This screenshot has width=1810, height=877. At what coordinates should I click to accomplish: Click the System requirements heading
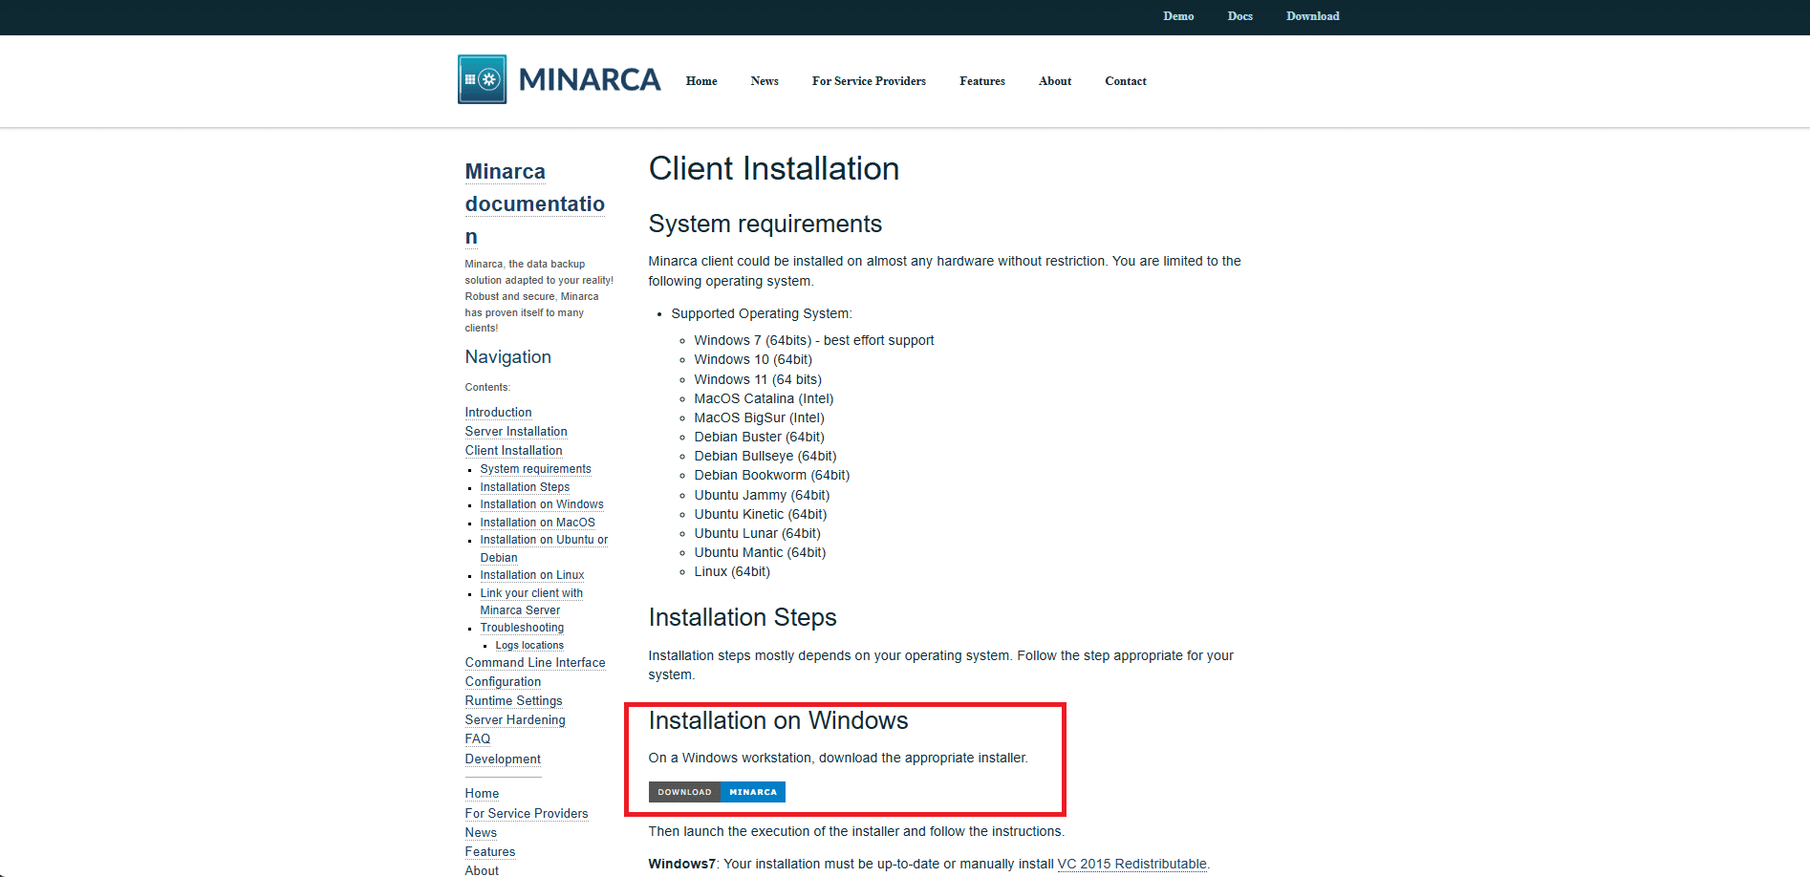click(765, 224)
